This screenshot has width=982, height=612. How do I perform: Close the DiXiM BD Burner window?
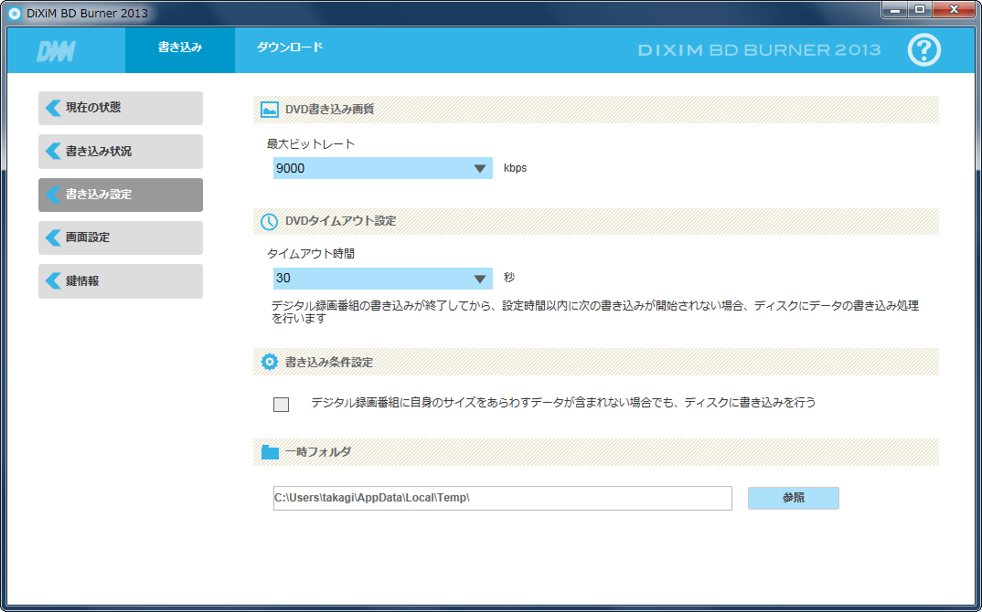pyautogui.click(x=953, y=9)
